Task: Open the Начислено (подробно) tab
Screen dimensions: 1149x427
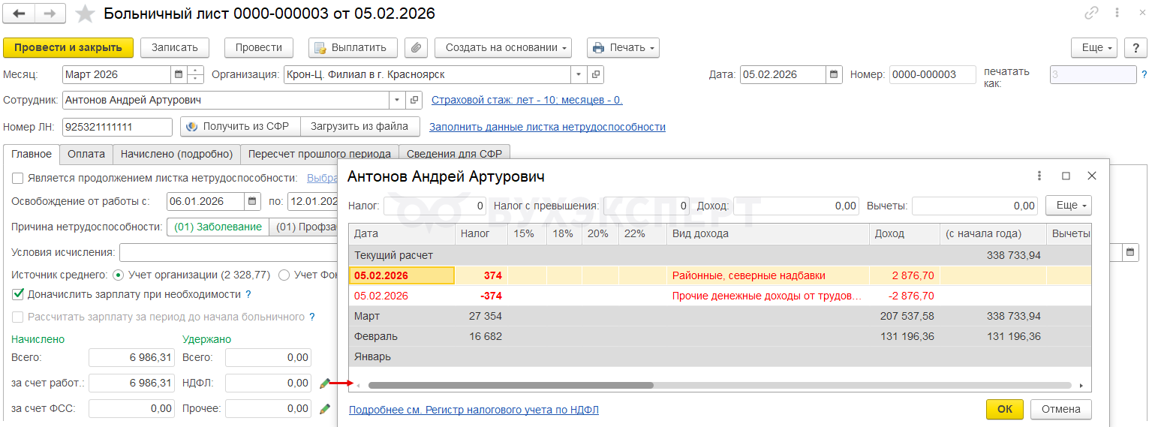Action: click(176, 154)
